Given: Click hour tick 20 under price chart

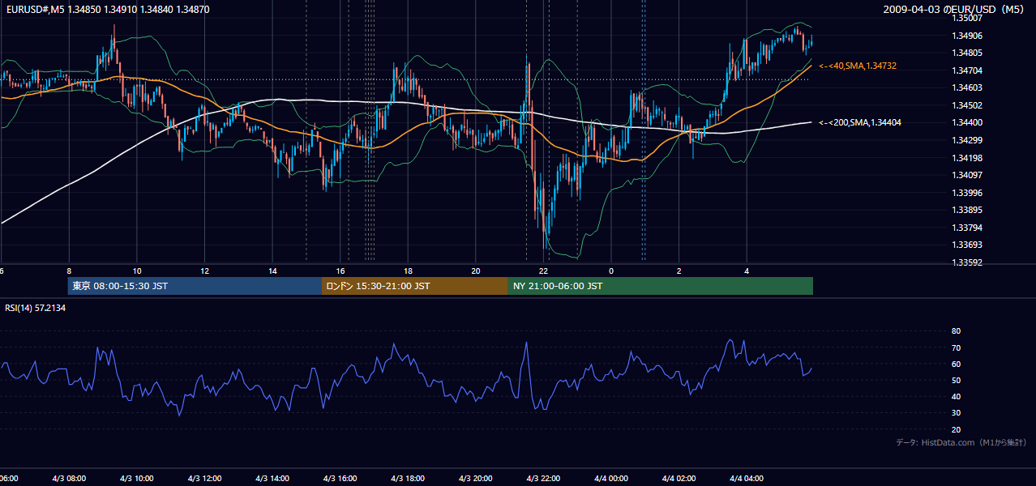Looking at the screenshot, I should (x=476, y=271).
